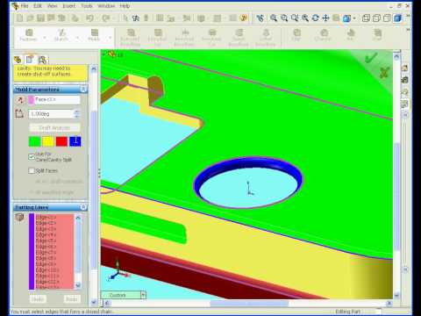Click the Lofted Boss/Base tool
Viewport: 421px width, 316px height.
[266, 38]
